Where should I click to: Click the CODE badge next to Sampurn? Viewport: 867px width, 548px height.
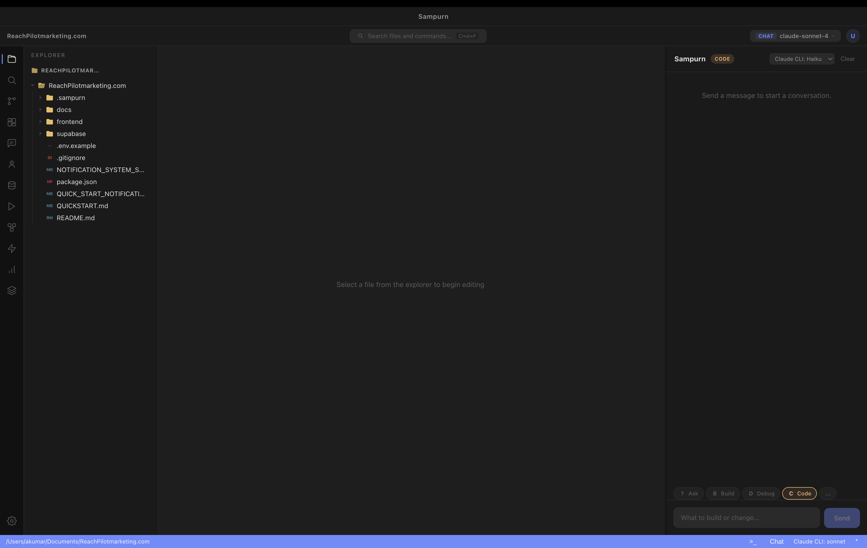(x=722, y=59)
